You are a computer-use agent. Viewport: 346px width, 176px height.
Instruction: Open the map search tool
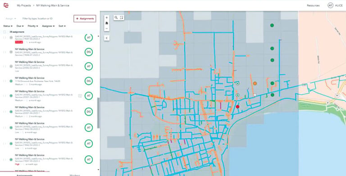click(116, 18)
